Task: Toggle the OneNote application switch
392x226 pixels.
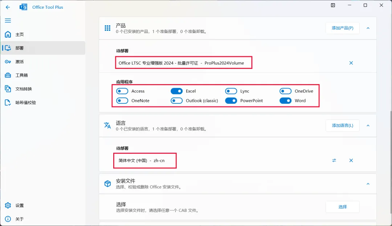Action: tap(122, 100)
